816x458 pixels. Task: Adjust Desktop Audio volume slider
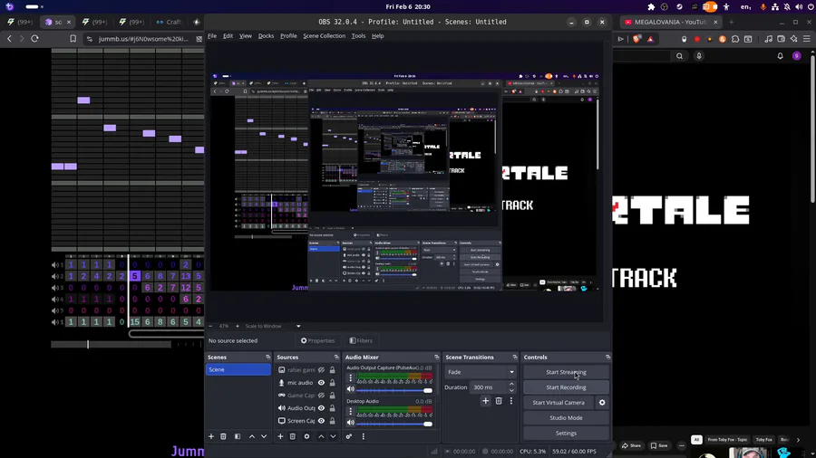(x=394, y=424)
